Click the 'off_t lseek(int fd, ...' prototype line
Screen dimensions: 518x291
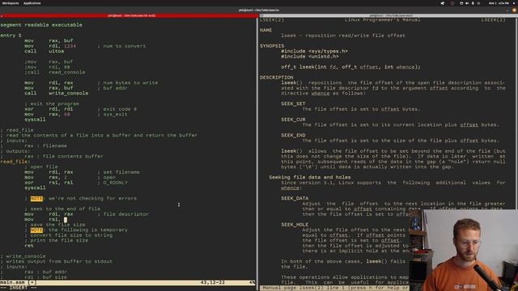(x=350, y=67)
